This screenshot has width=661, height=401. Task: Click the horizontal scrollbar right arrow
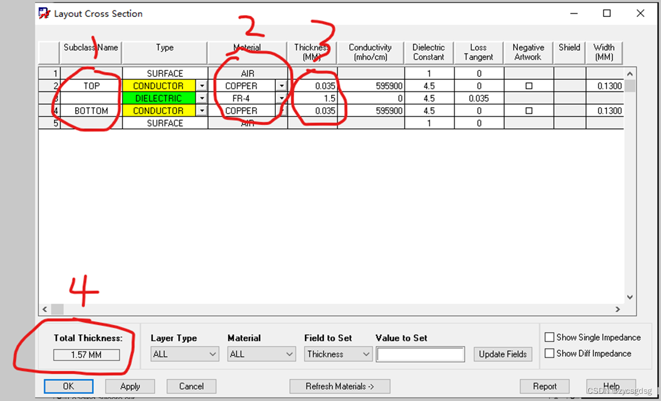(617, 310)
